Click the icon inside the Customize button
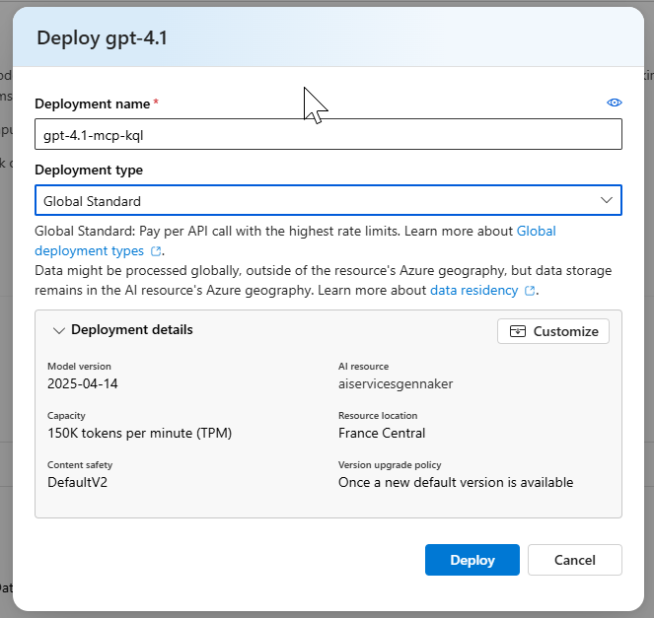Image resolution: width=654 pixels, height=618 pixels. [518, 331]
